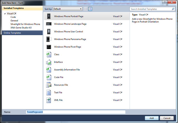Switch to small icons view
This screenshot has width=178, height=123.
(x=86, y=9)
